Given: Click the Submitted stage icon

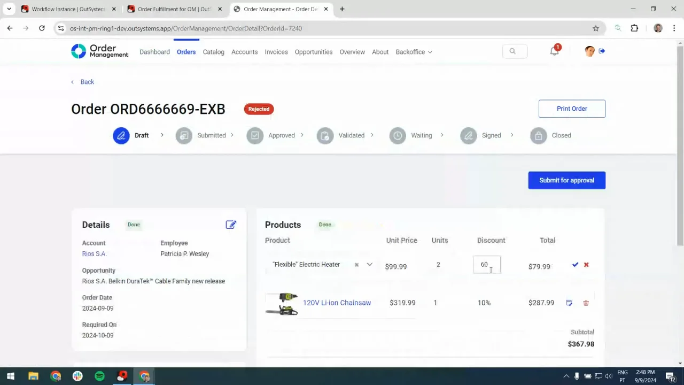Looking at the screenshot, I should pyautogui.click(x=184, y=135).
